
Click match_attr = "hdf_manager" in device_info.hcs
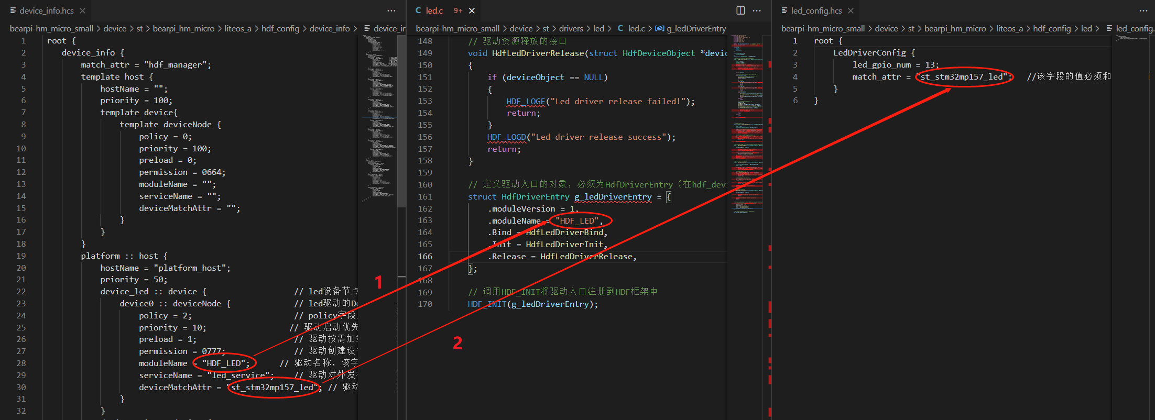point(146,64)
